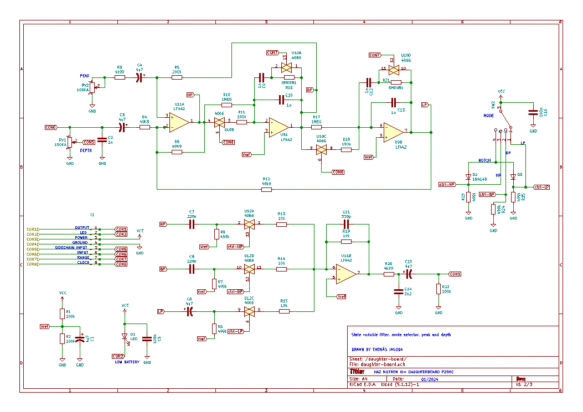Click the 'State variable filter' description text
Viewport: 583px width, 412px height.
401,335
